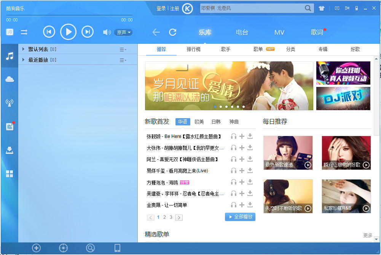381x255 pixels.
Task: Open local music note sidebar icon
Action: point(10,56)
